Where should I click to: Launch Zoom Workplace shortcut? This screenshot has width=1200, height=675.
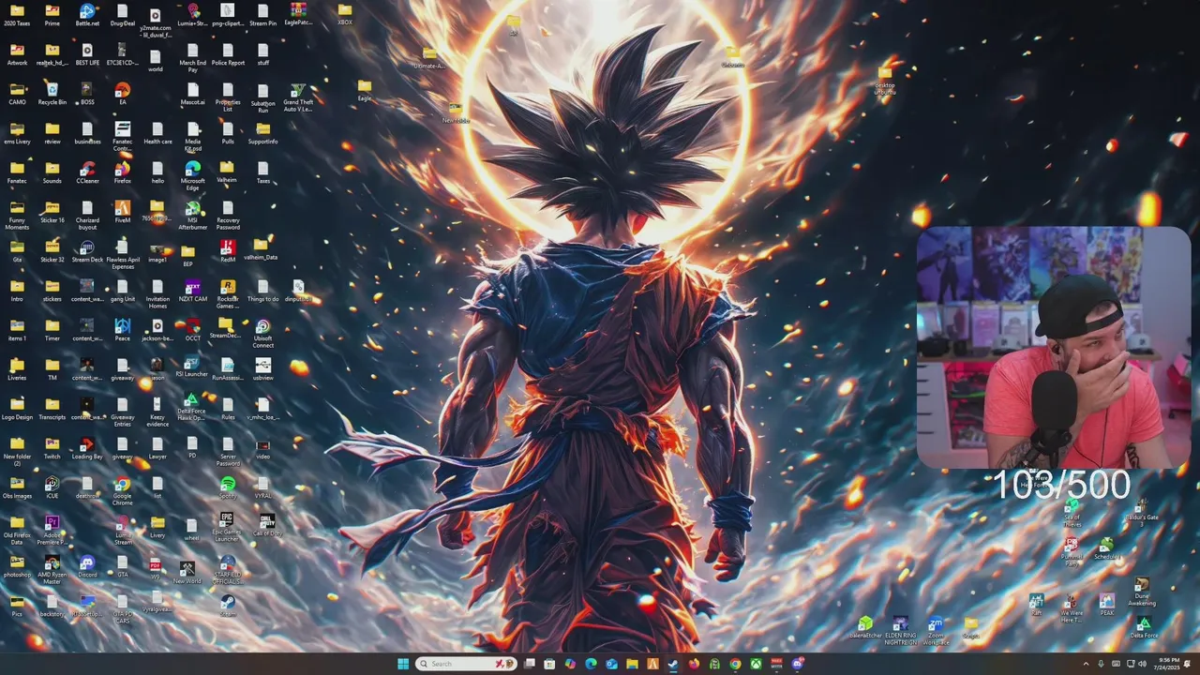936,630
